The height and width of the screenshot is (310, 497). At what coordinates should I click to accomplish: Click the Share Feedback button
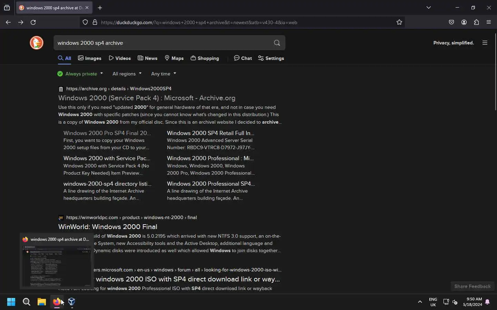[x=472, y=287]
